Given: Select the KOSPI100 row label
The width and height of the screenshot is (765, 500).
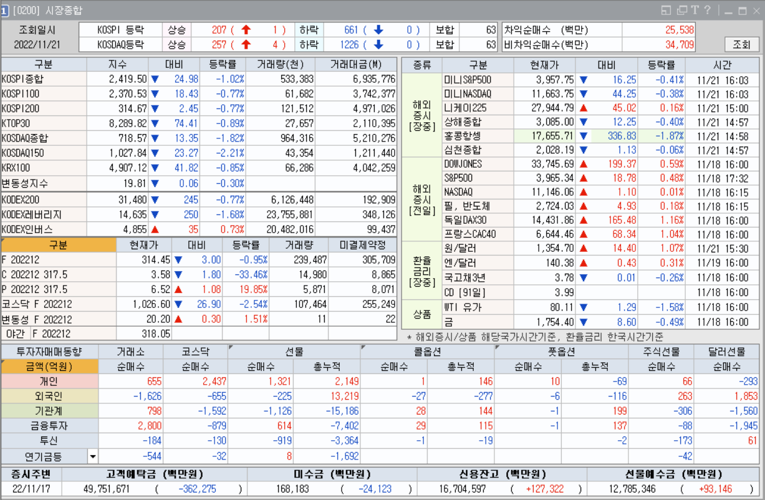Looking at the screenshot, I should point(44,94).
